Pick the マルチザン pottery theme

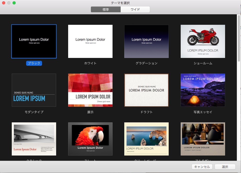(203, 139)
